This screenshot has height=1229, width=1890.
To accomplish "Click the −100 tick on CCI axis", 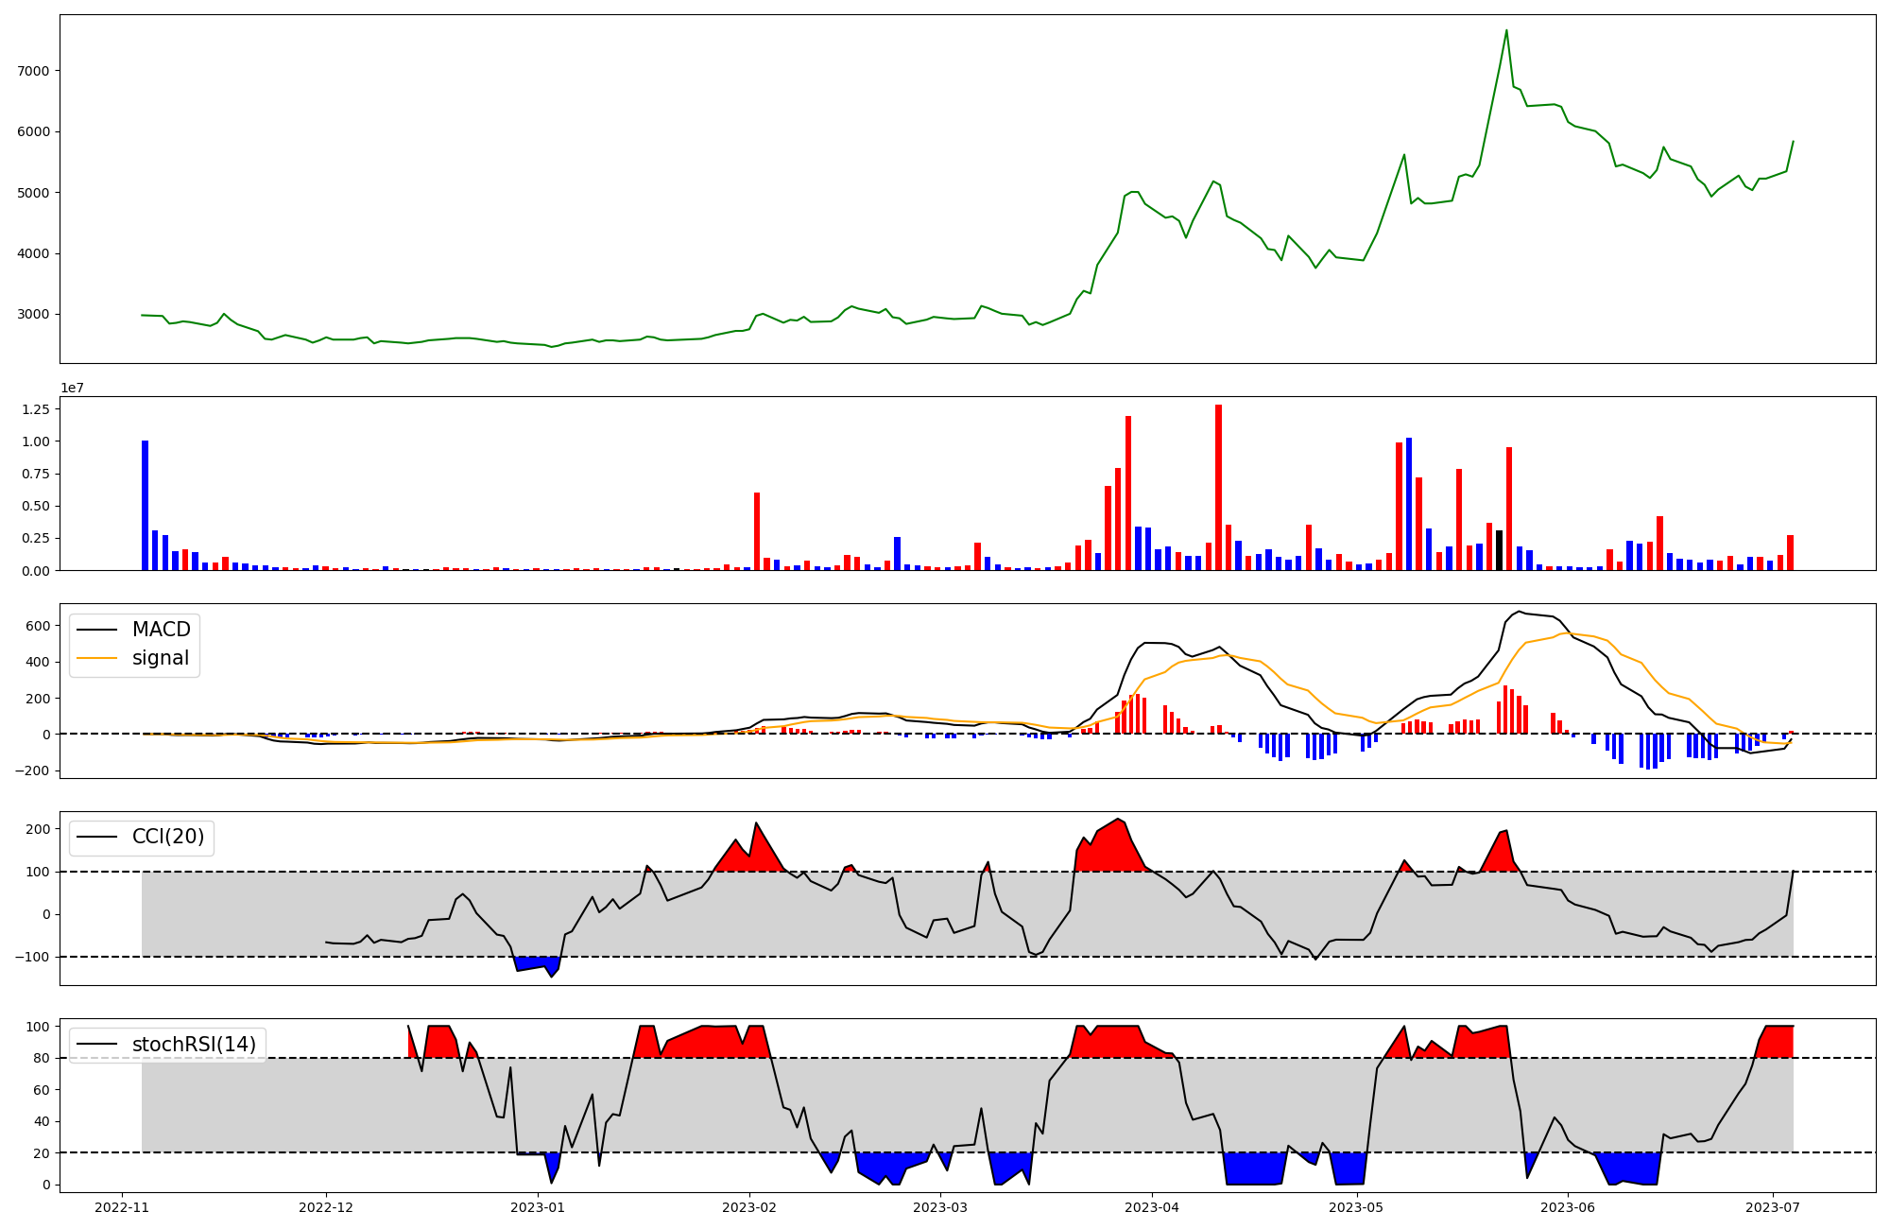I will coord(32,958).
